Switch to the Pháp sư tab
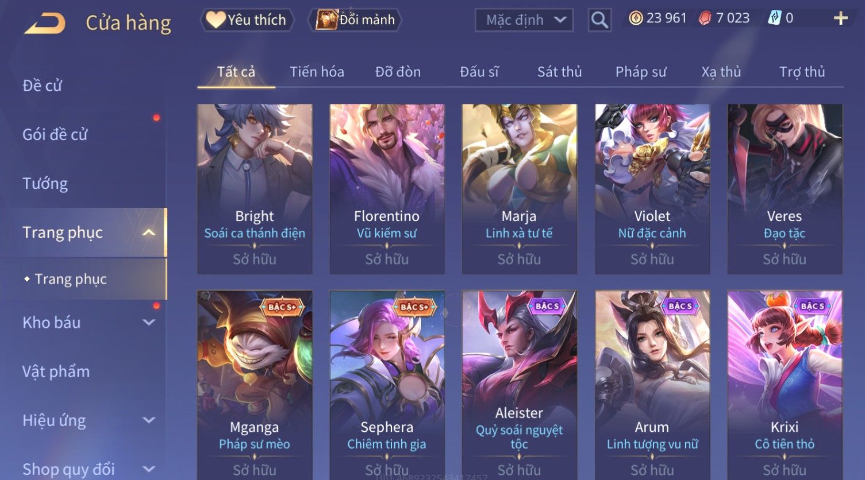This screenshot has height=480, width=865. pyautogui.click(x=641, y=72)
